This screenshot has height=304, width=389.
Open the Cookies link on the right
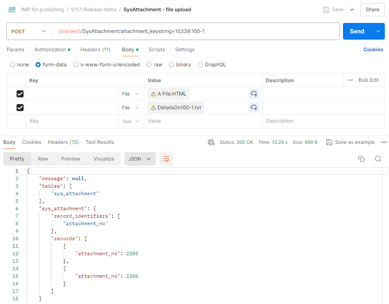(373, 50)
